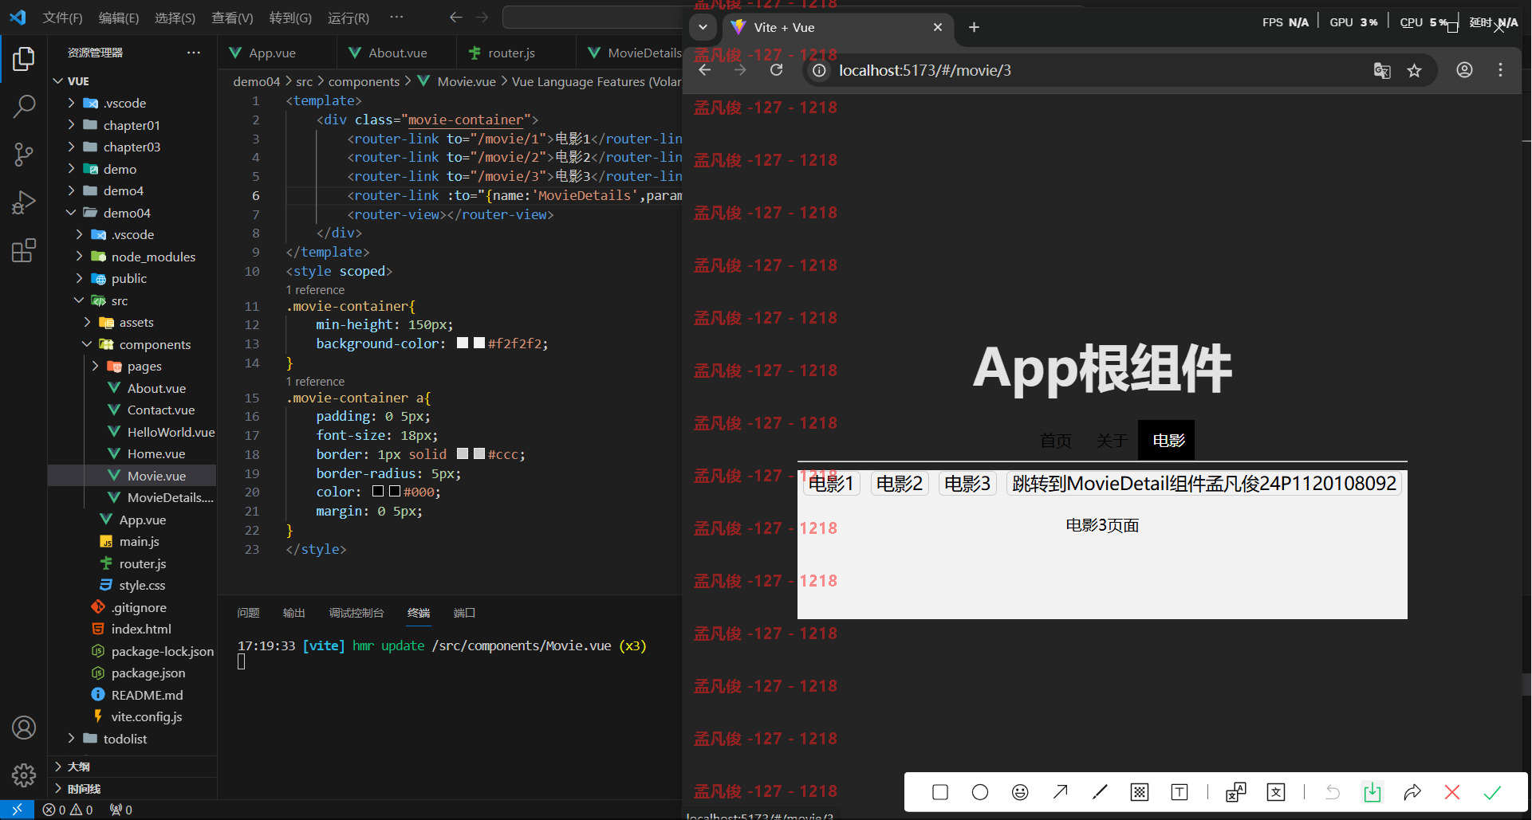Open the Explorer view in activity bar

24,59
